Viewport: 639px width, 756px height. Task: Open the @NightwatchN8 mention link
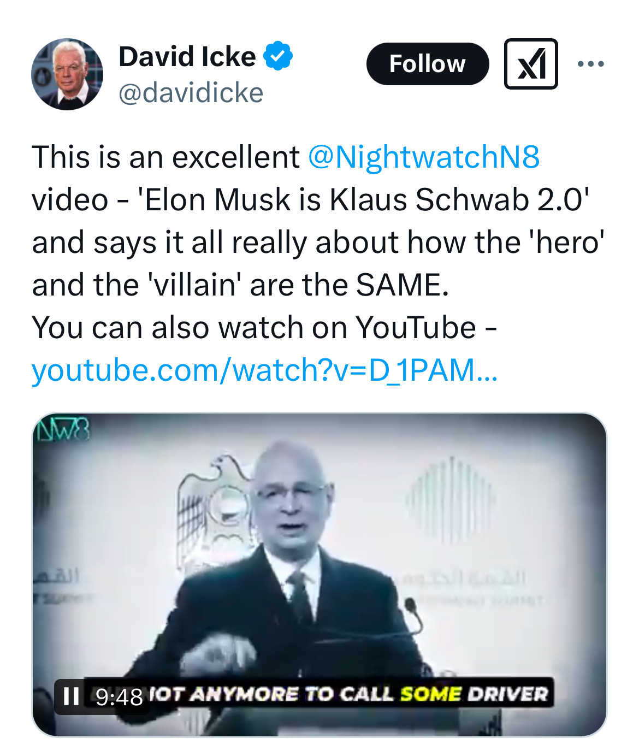point(424,157)
